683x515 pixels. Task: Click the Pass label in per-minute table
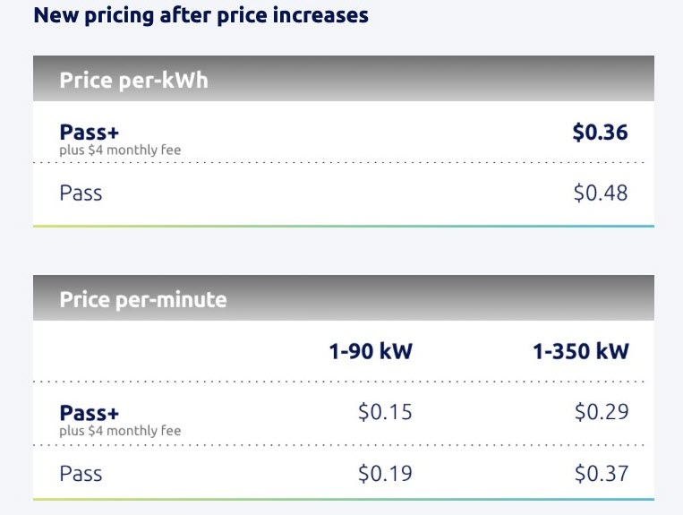click(81, 473)
